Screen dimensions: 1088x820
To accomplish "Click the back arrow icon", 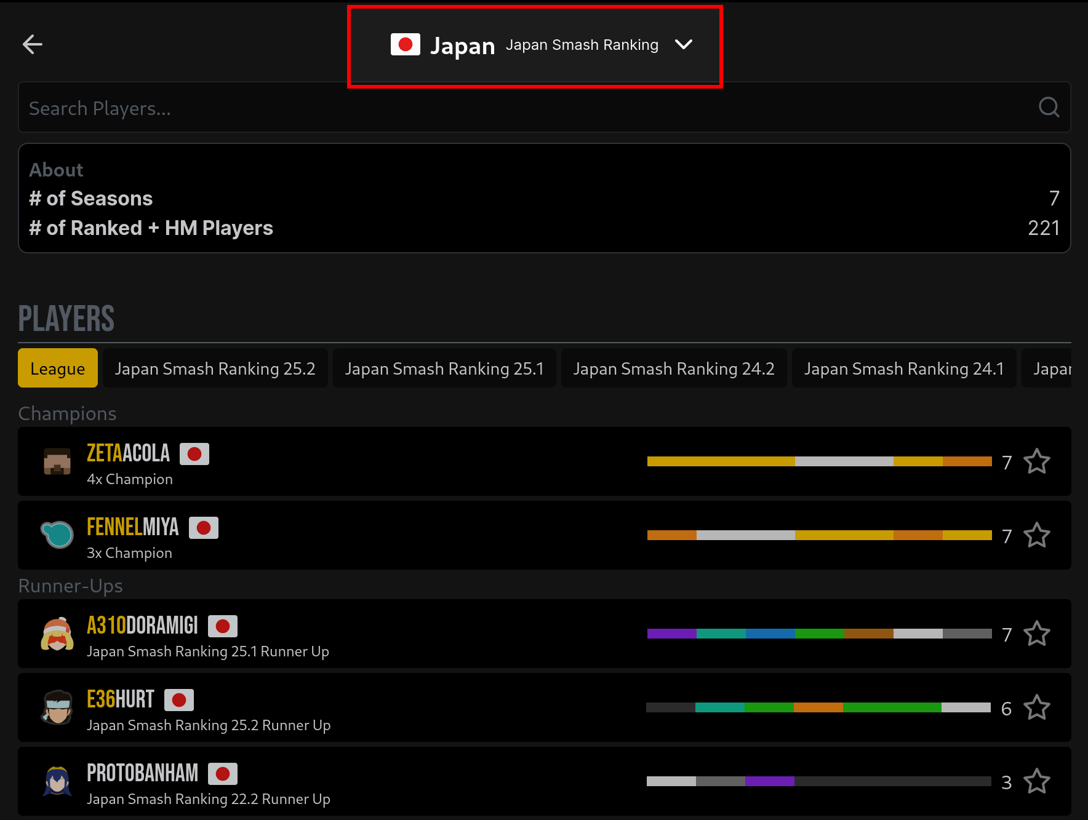I will pos(33,44).
